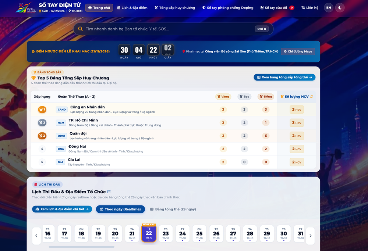This screenshot has height=251, width=368.
Task: Open Sổ tay của tôi bookmarks
Action: click(x=277, y=8)
